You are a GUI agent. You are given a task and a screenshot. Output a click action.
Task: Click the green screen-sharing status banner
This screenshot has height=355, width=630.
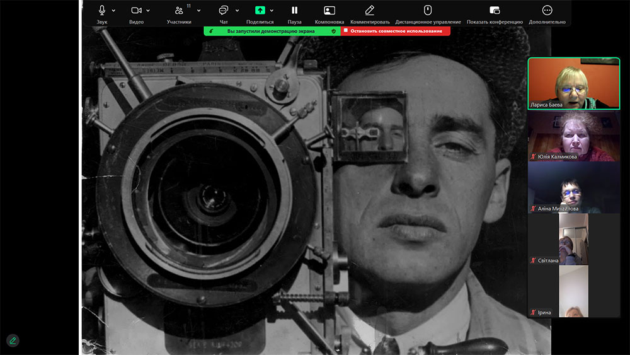pos(272,31)
